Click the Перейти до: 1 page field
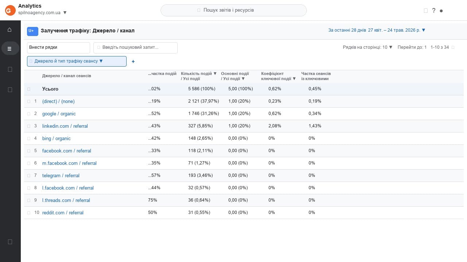This screenshot has height=262, width=467. click(x=412, y=47)
